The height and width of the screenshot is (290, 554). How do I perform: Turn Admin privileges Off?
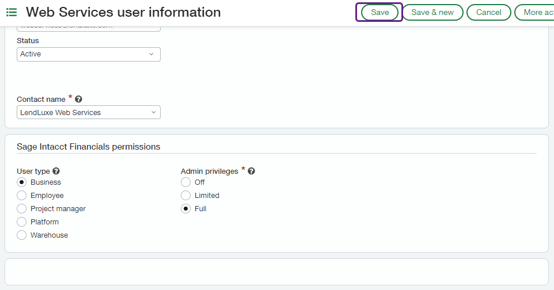pos(186,182)
